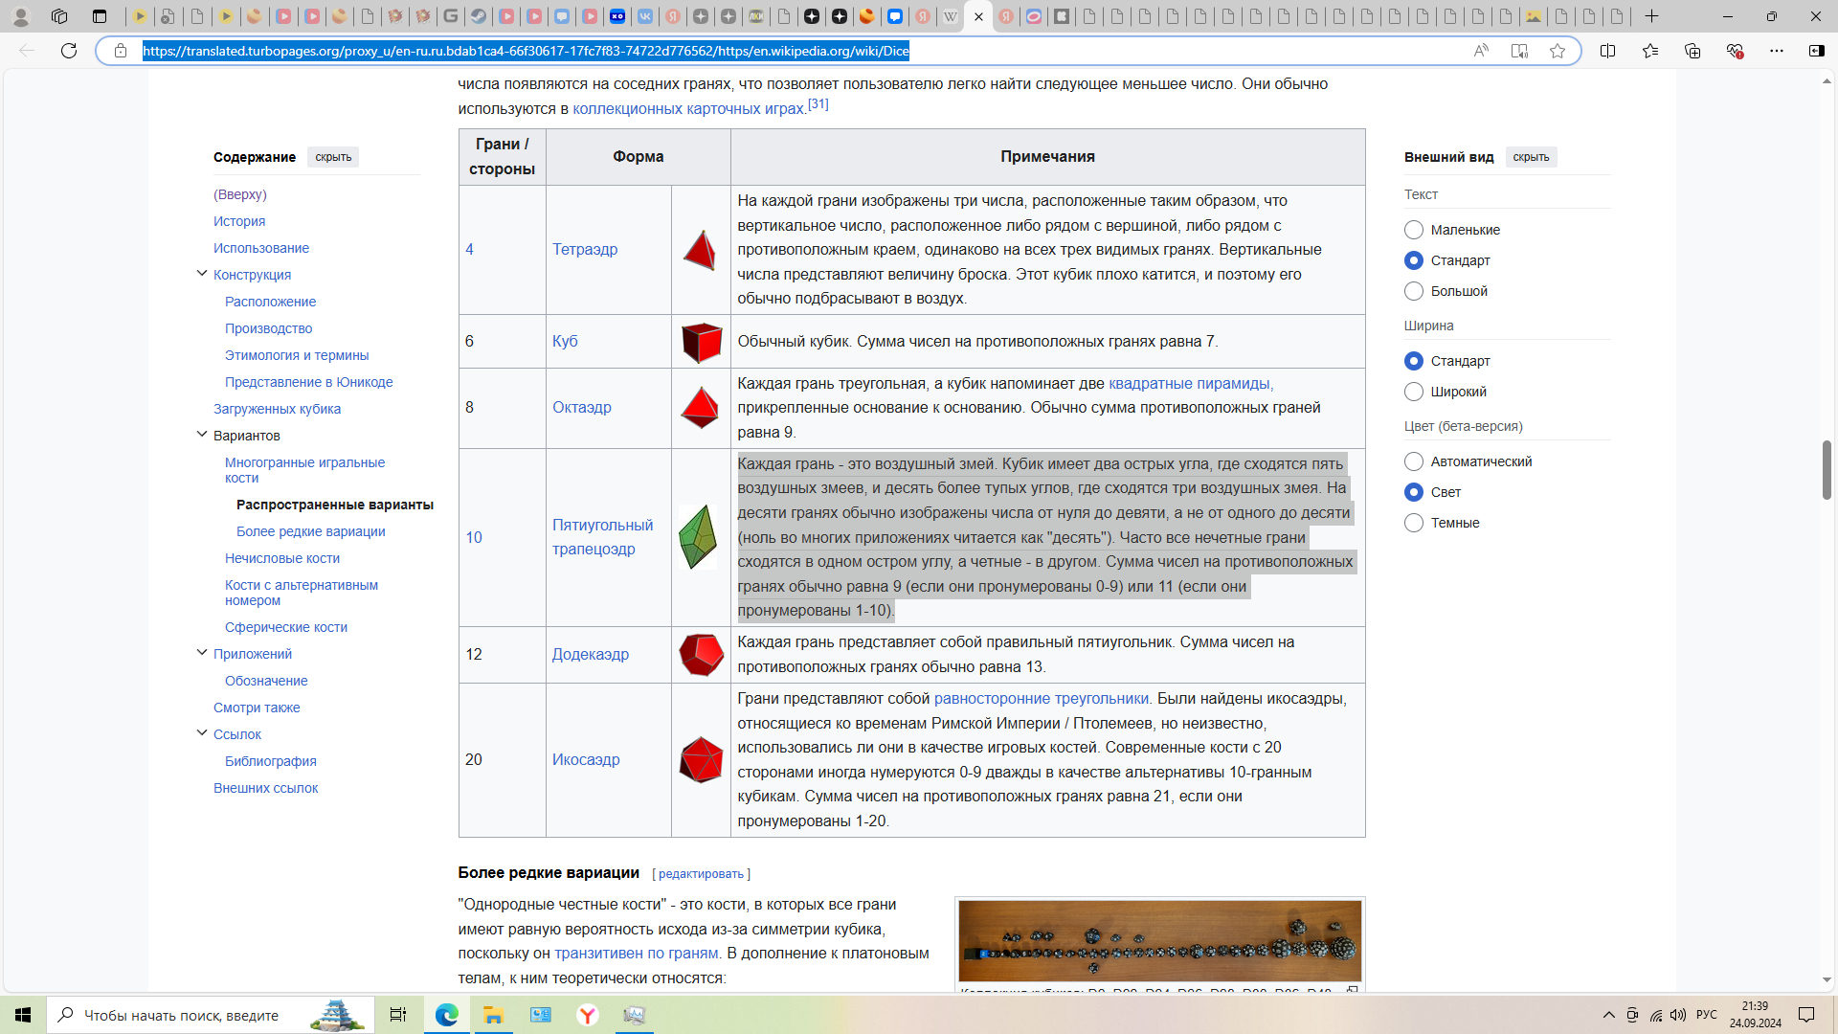
Task: Add this page to favorites with the star
Action: point(1558,51)
